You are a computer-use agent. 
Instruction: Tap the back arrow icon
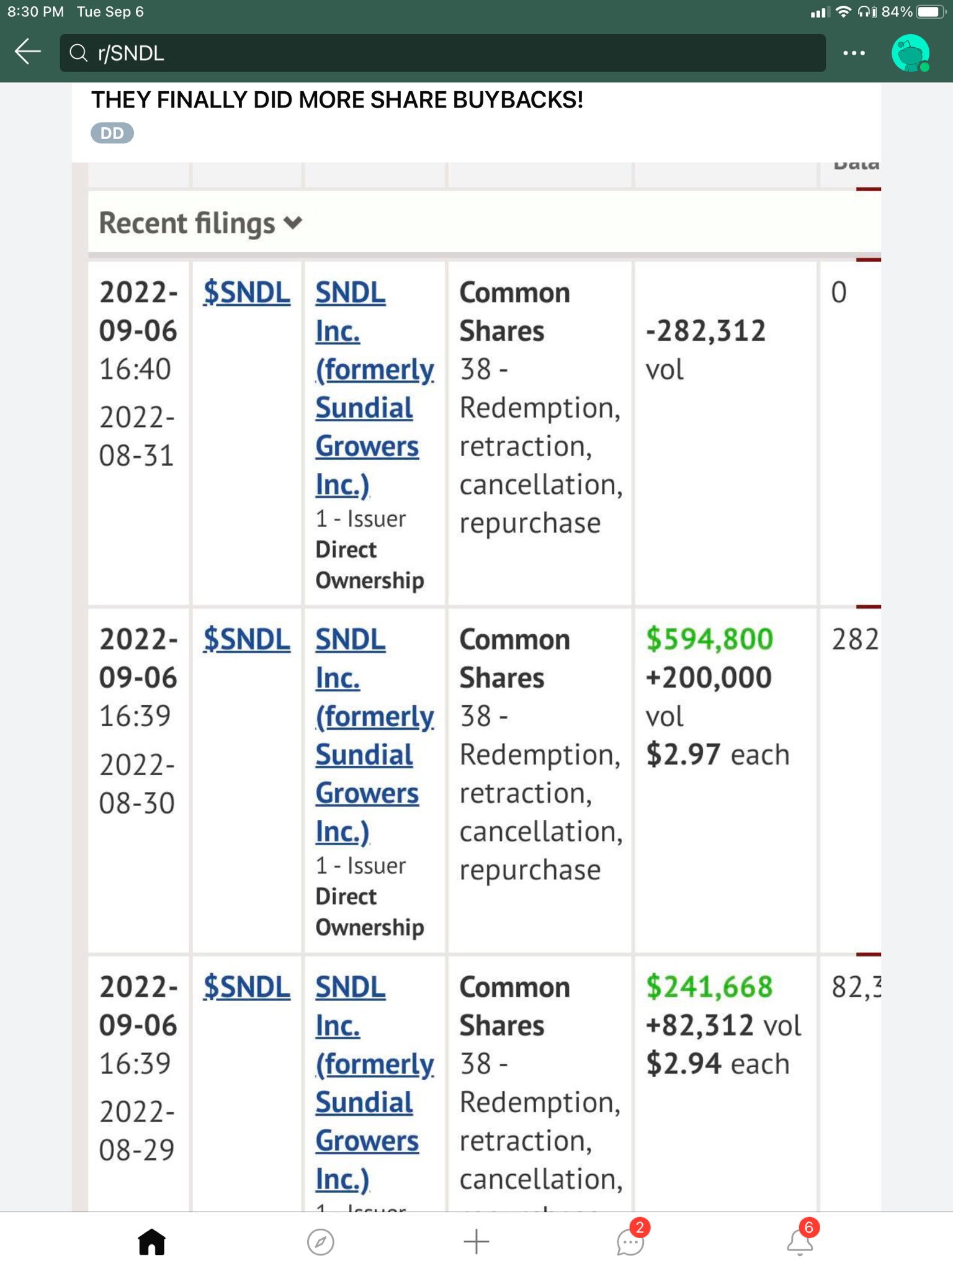coord(28,52)
